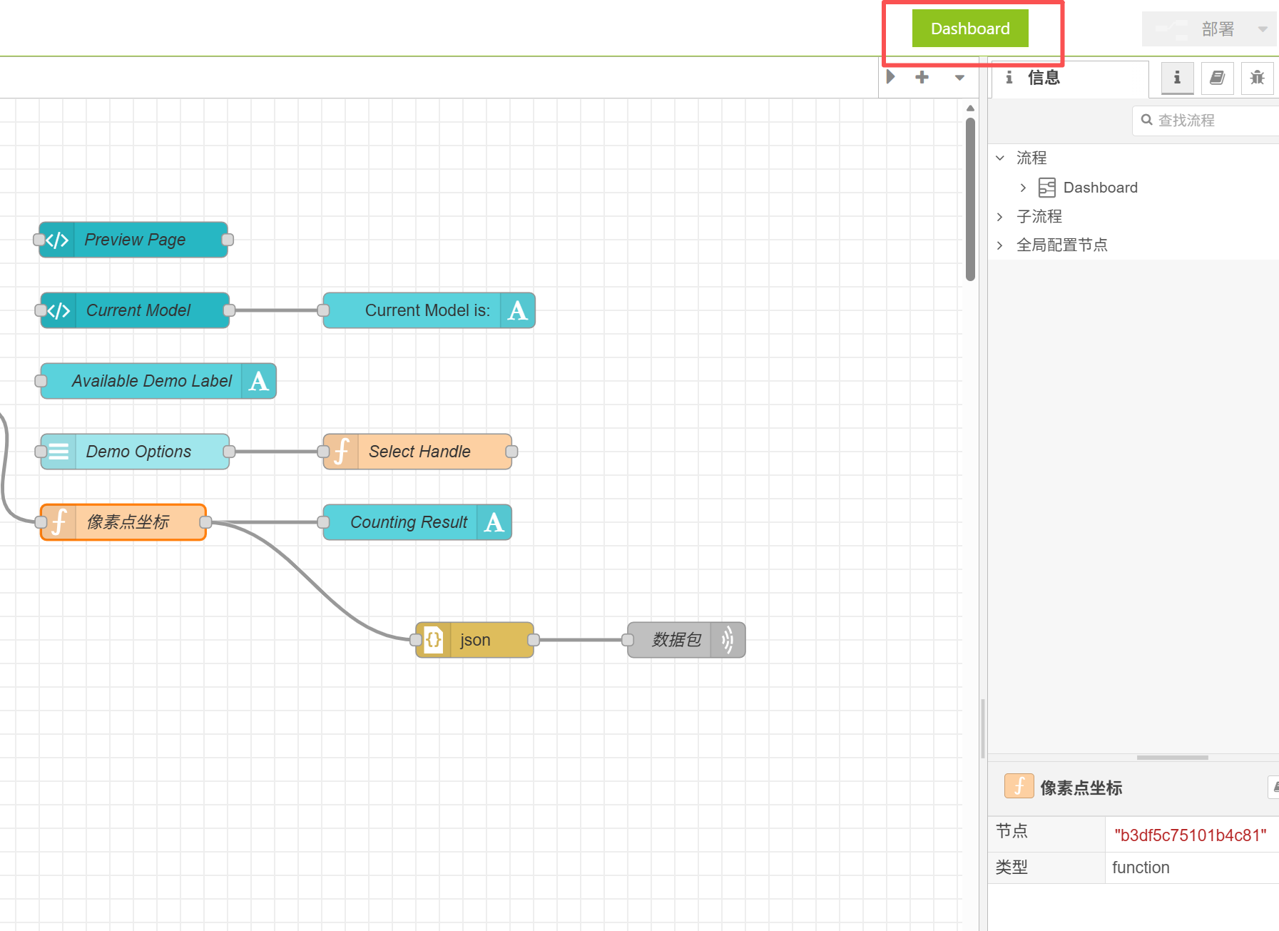1279x931 pixels.
Task: Open the 信息 sidebar tab
Action: coord(1043,78)
